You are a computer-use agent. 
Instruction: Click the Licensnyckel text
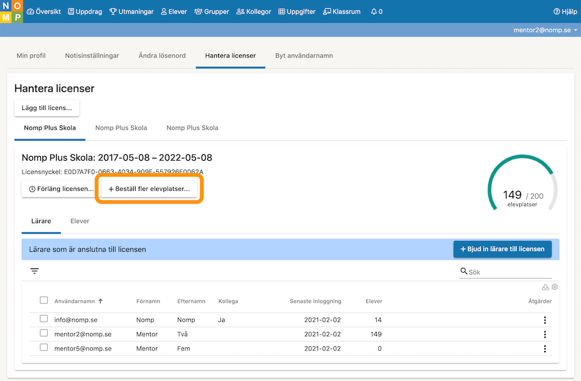[x=113, y=172]
